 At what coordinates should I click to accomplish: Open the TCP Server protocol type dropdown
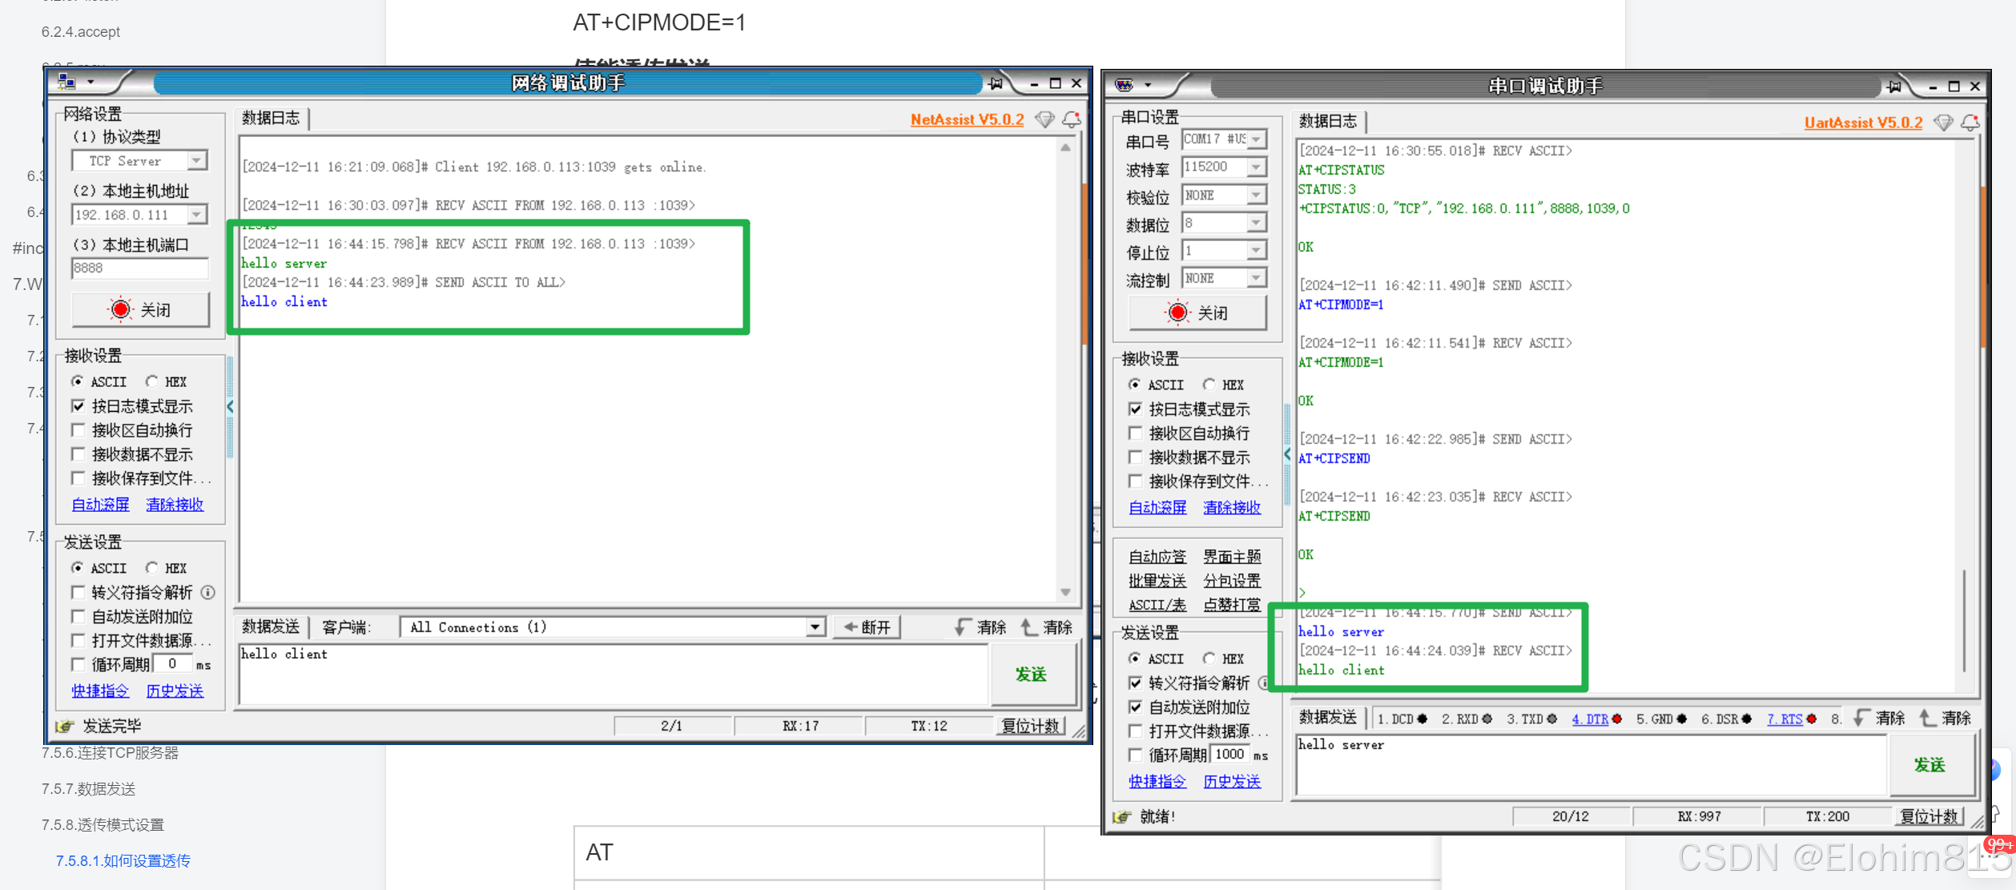[197, 161]
